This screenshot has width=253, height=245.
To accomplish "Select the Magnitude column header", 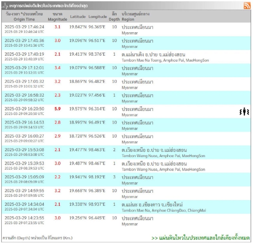I will (x=57, y=16).
